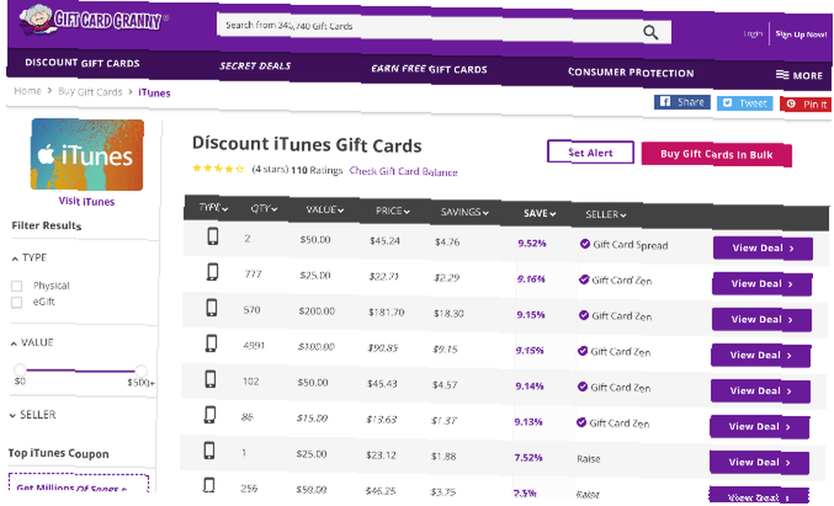Click the star rating icons
This screenshot has width=834, height=506.
tap(218, 168)
